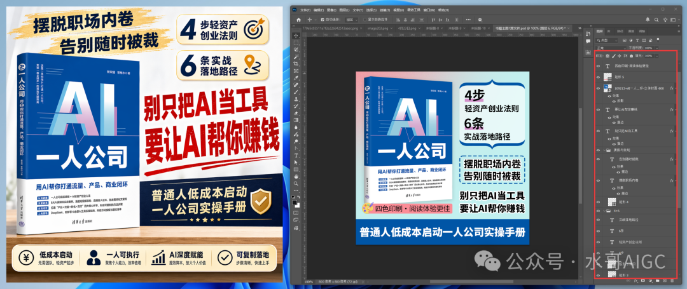
Task: Select the Brush tool
Action: (x=296, y=92)
